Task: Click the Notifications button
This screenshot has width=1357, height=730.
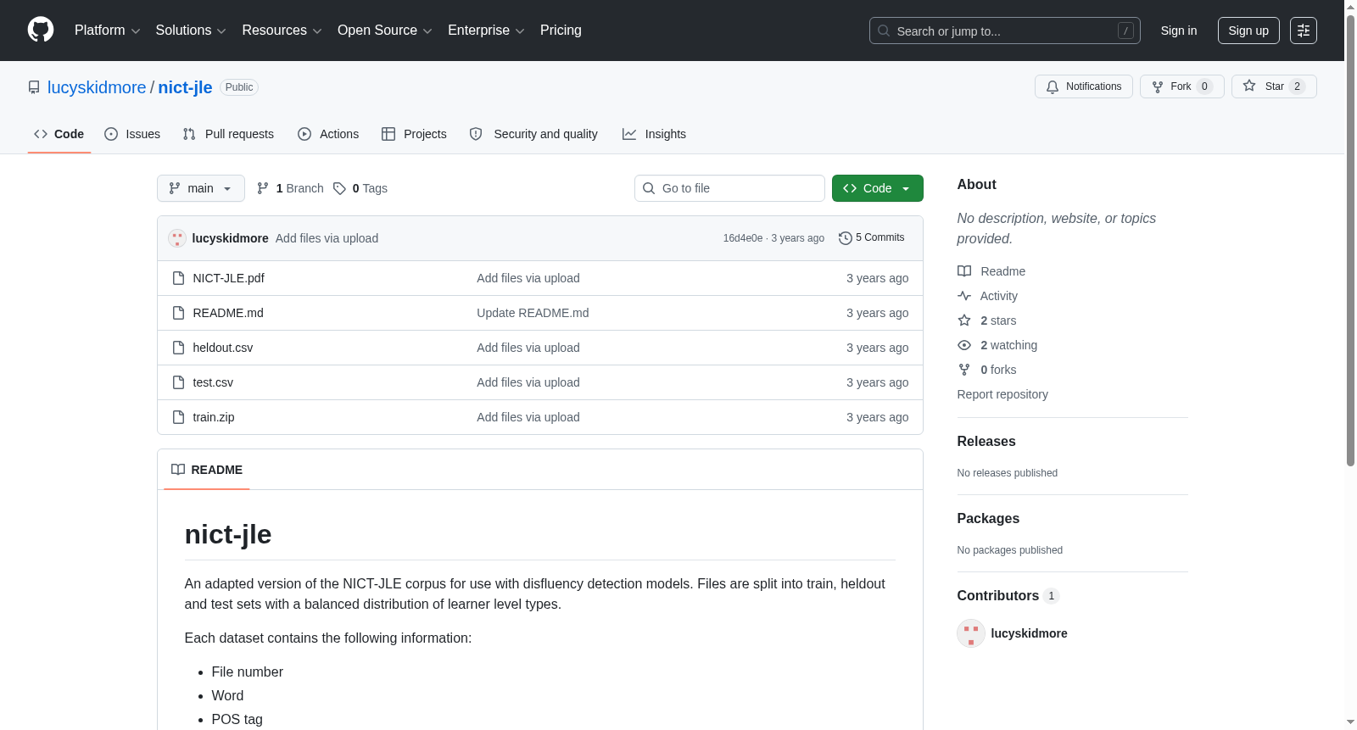Action: pos(1084,86)
